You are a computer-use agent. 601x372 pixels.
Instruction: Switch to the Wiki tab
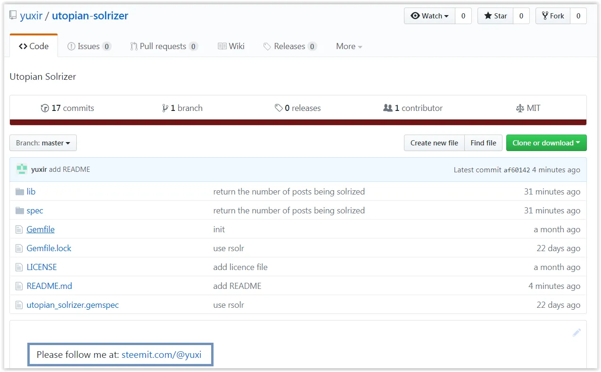click(x=231, y=46)
